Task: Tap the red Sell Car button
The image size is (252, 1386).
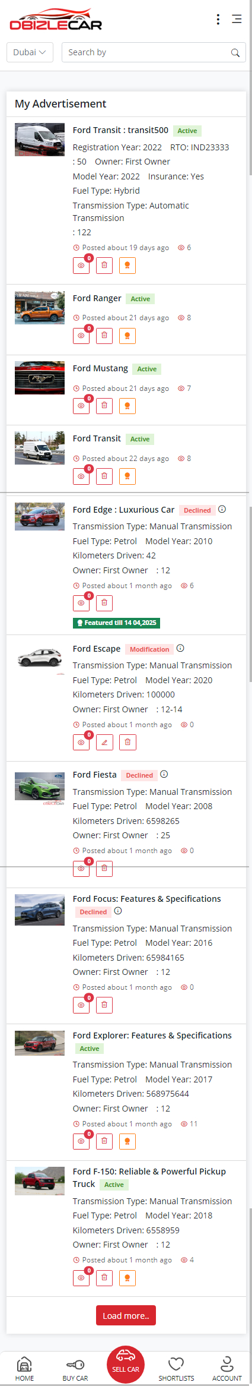Action: pyautogui.click(x=126, y=1365)
